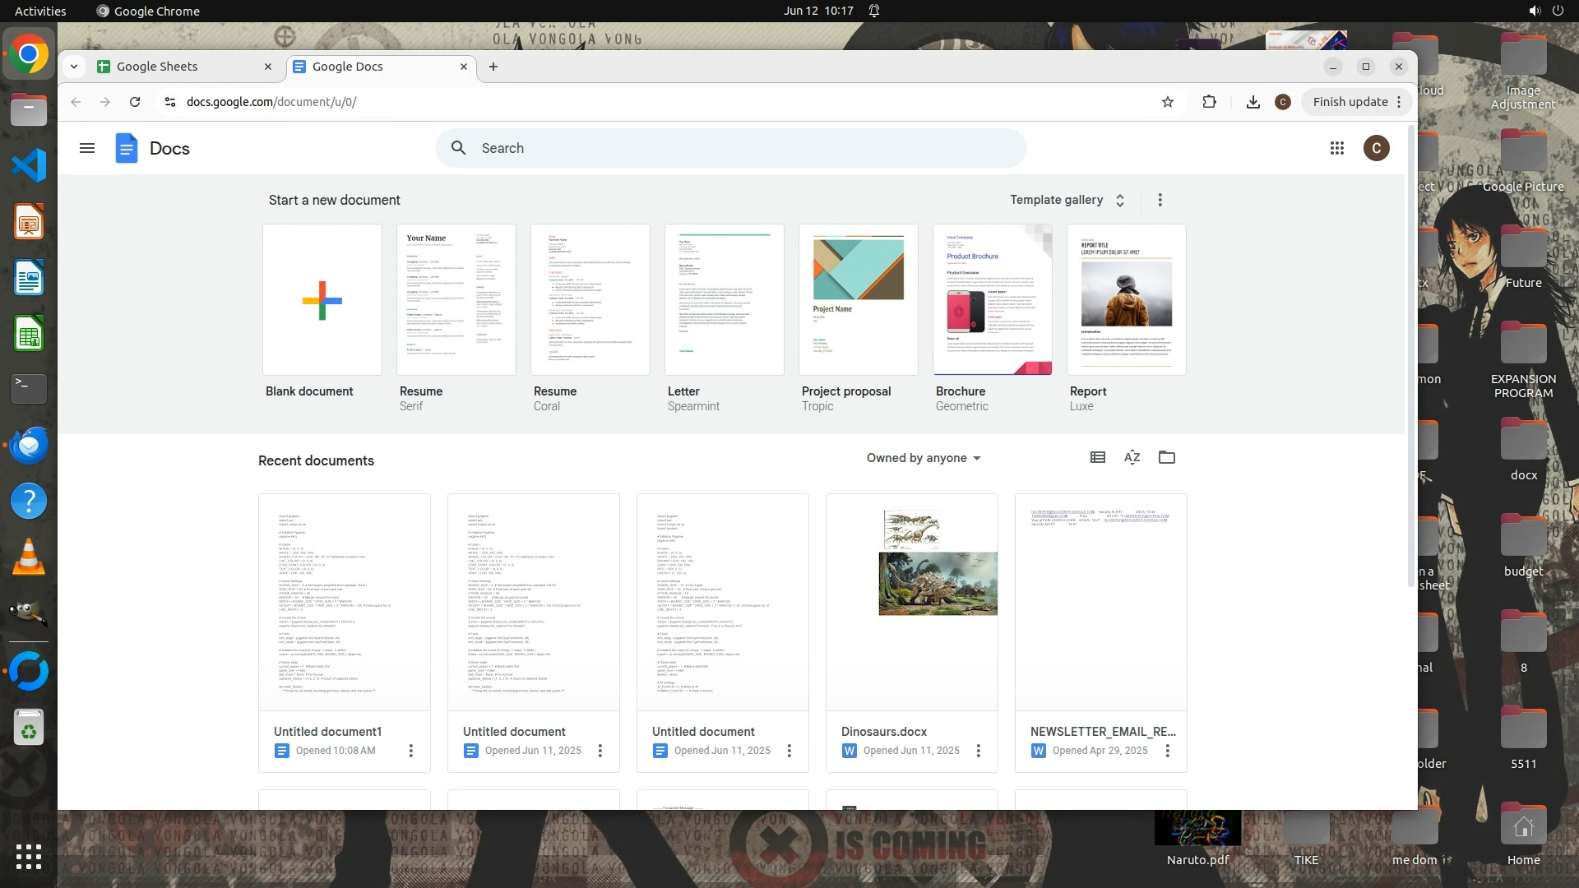Open the Owned by anyone dropdown

click(x=924, y=458)
